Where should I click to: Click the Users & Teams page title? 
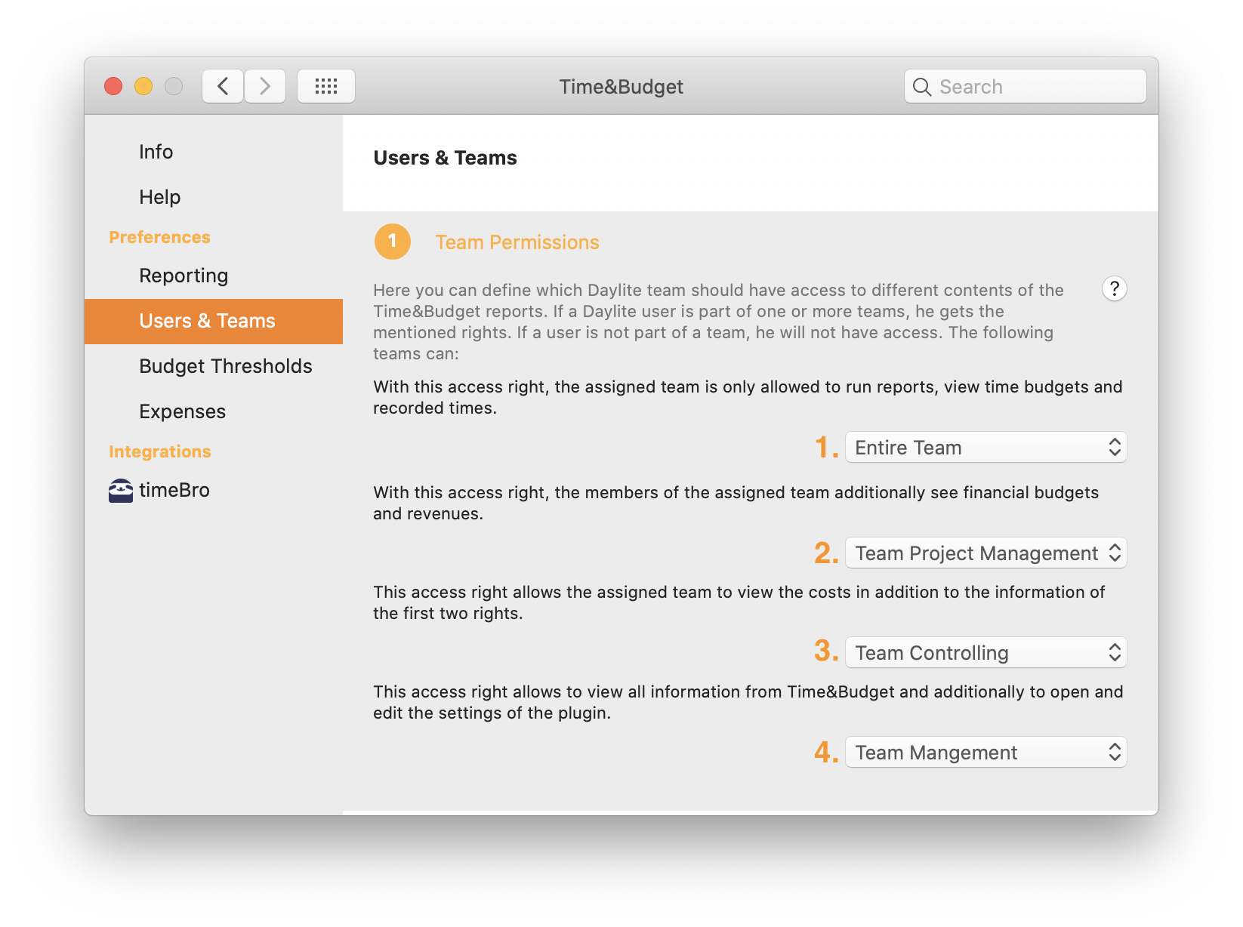click(446, 158)
